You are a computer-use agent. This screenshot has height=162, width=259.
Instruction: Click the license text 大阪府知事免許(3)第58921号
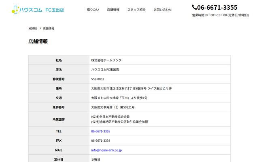point(113,107)
